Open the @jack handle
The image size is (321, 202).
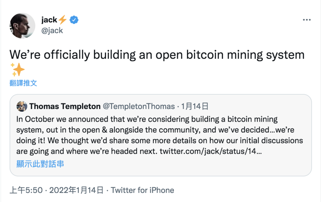[x=52, y=30]
